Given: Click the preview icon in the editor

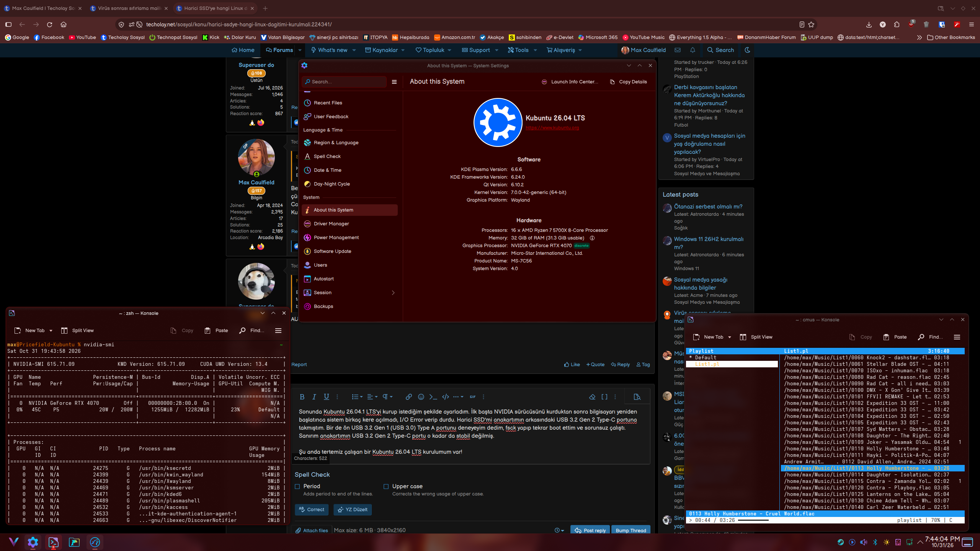Looking at the screenshot, I should 637,397.
